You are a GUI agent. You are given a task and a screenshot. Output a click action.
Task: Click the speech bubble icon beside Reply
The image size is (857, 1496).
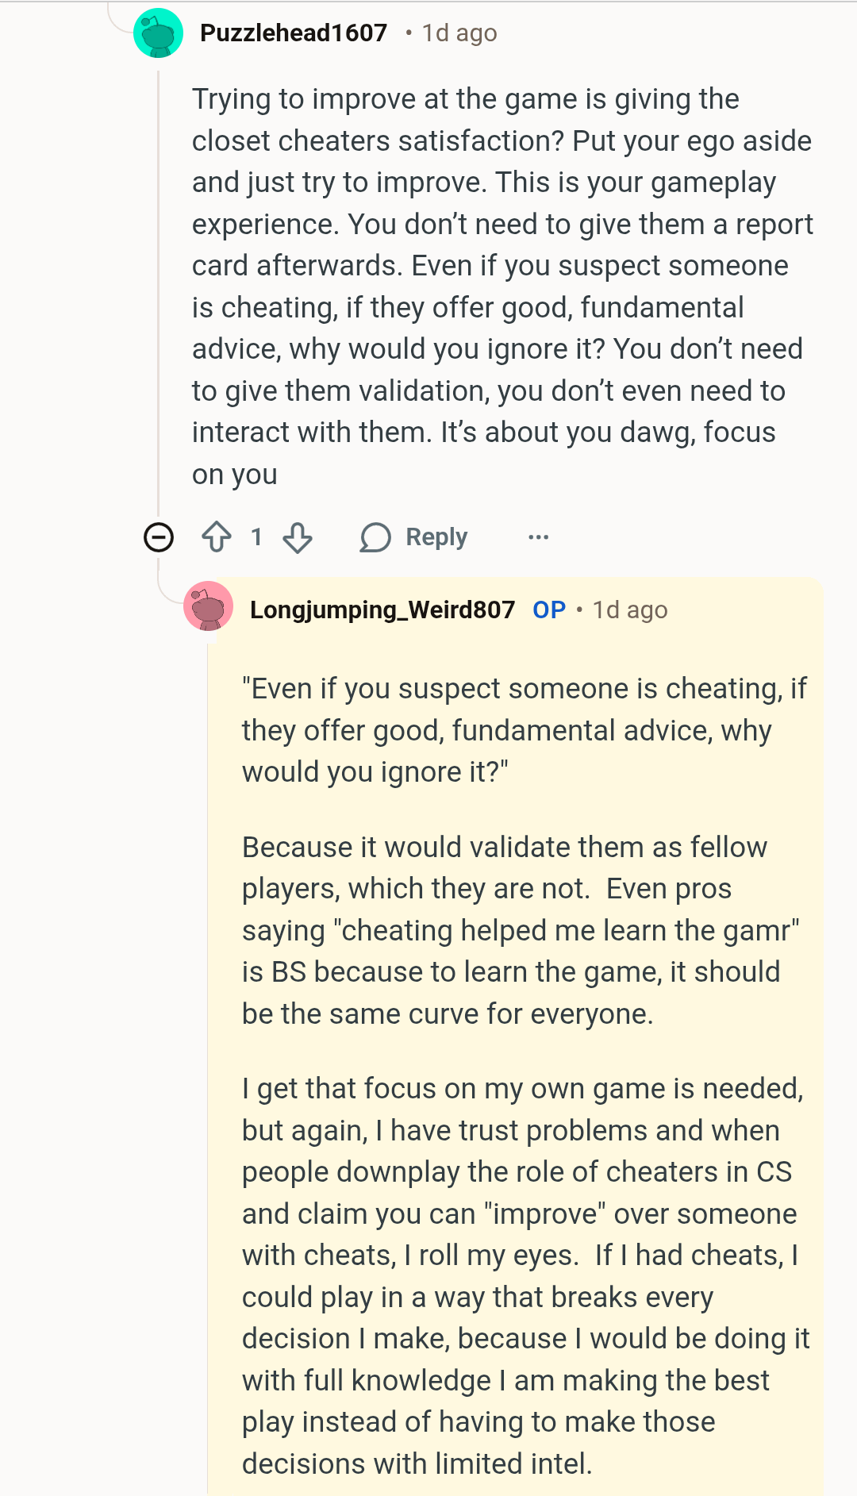point(375,537)
